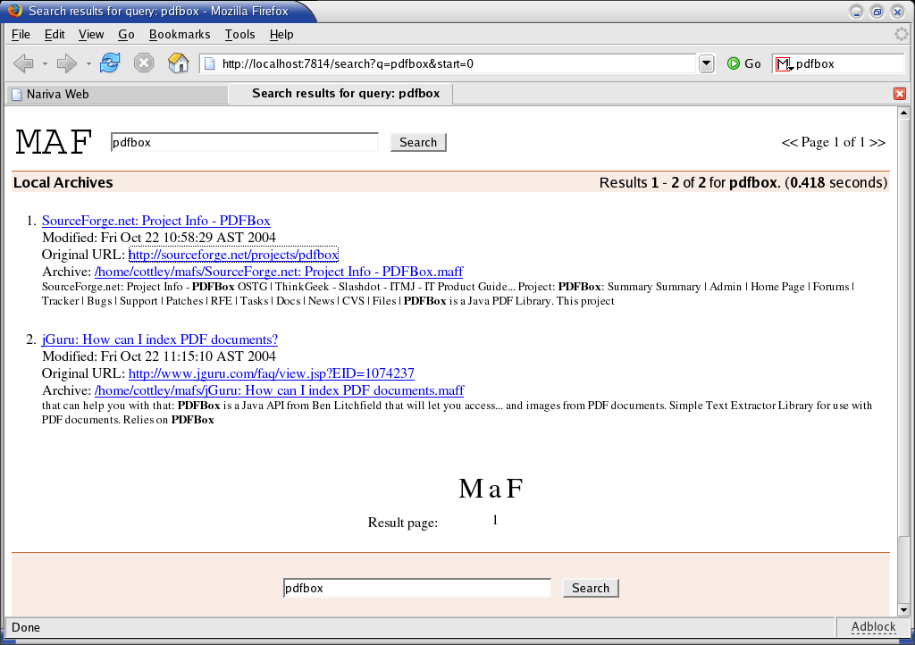Open the Edit menu

55,35
